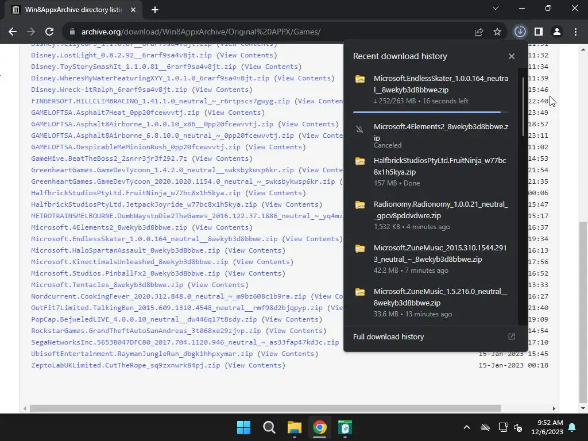This screenshot has width=588, height=441.
Task: Open Chrome three-dot menu
Action: (x=575, y=32)
